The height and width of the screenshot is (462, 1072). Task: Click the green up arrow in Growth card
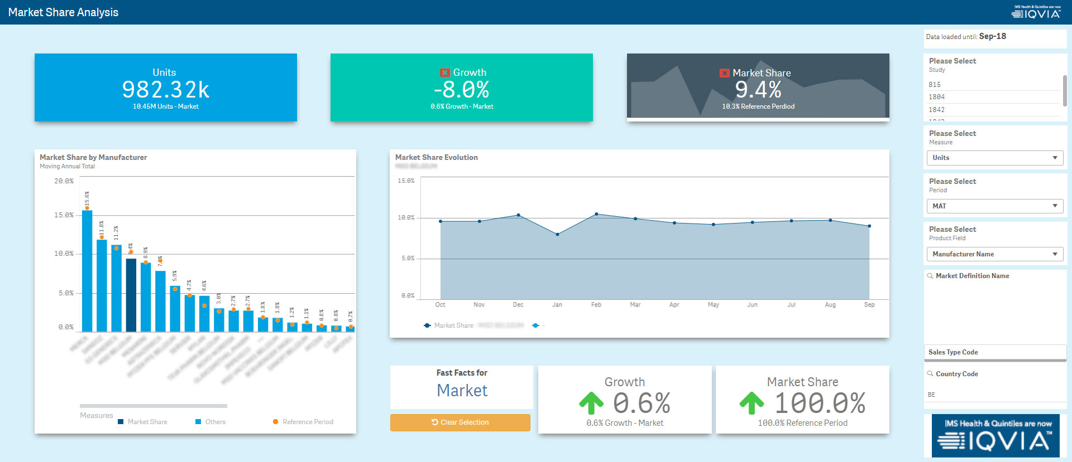point(591,403)
